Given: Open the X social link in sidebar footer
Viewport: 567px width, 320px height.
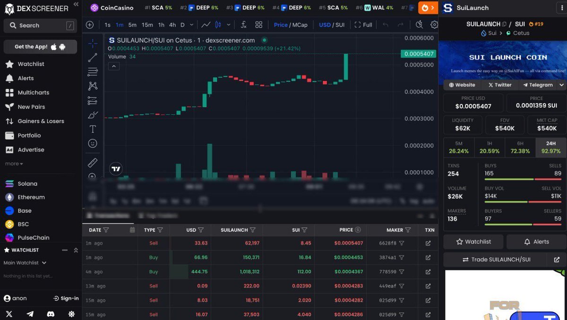Looking at the screenshot, I should click(x=9, y=313).
